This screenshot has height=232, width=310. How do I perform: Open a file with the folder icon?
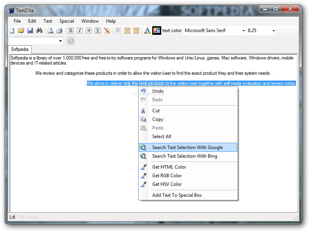tap(21, 31)
